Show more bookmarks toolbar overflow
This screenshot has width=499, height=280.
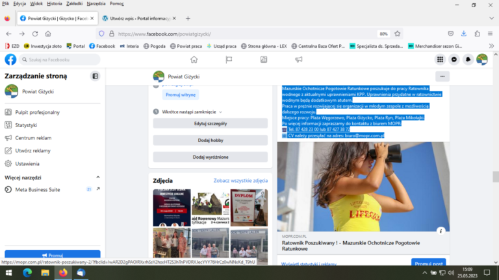(491, 46)
